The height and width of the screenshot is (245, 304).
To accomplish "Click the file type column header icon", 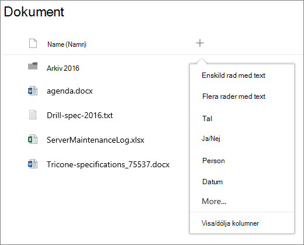I will 33,43.
